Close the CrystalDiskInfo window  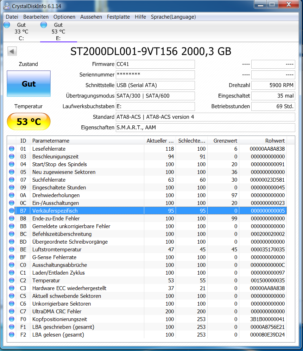click(289, 5)
